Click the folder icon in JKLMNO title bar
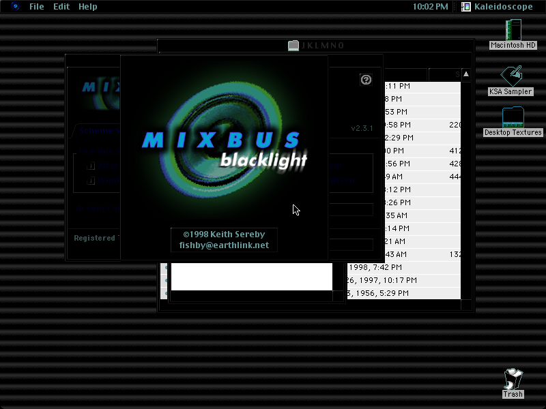 pyautogui.click(x=293, y=46)
